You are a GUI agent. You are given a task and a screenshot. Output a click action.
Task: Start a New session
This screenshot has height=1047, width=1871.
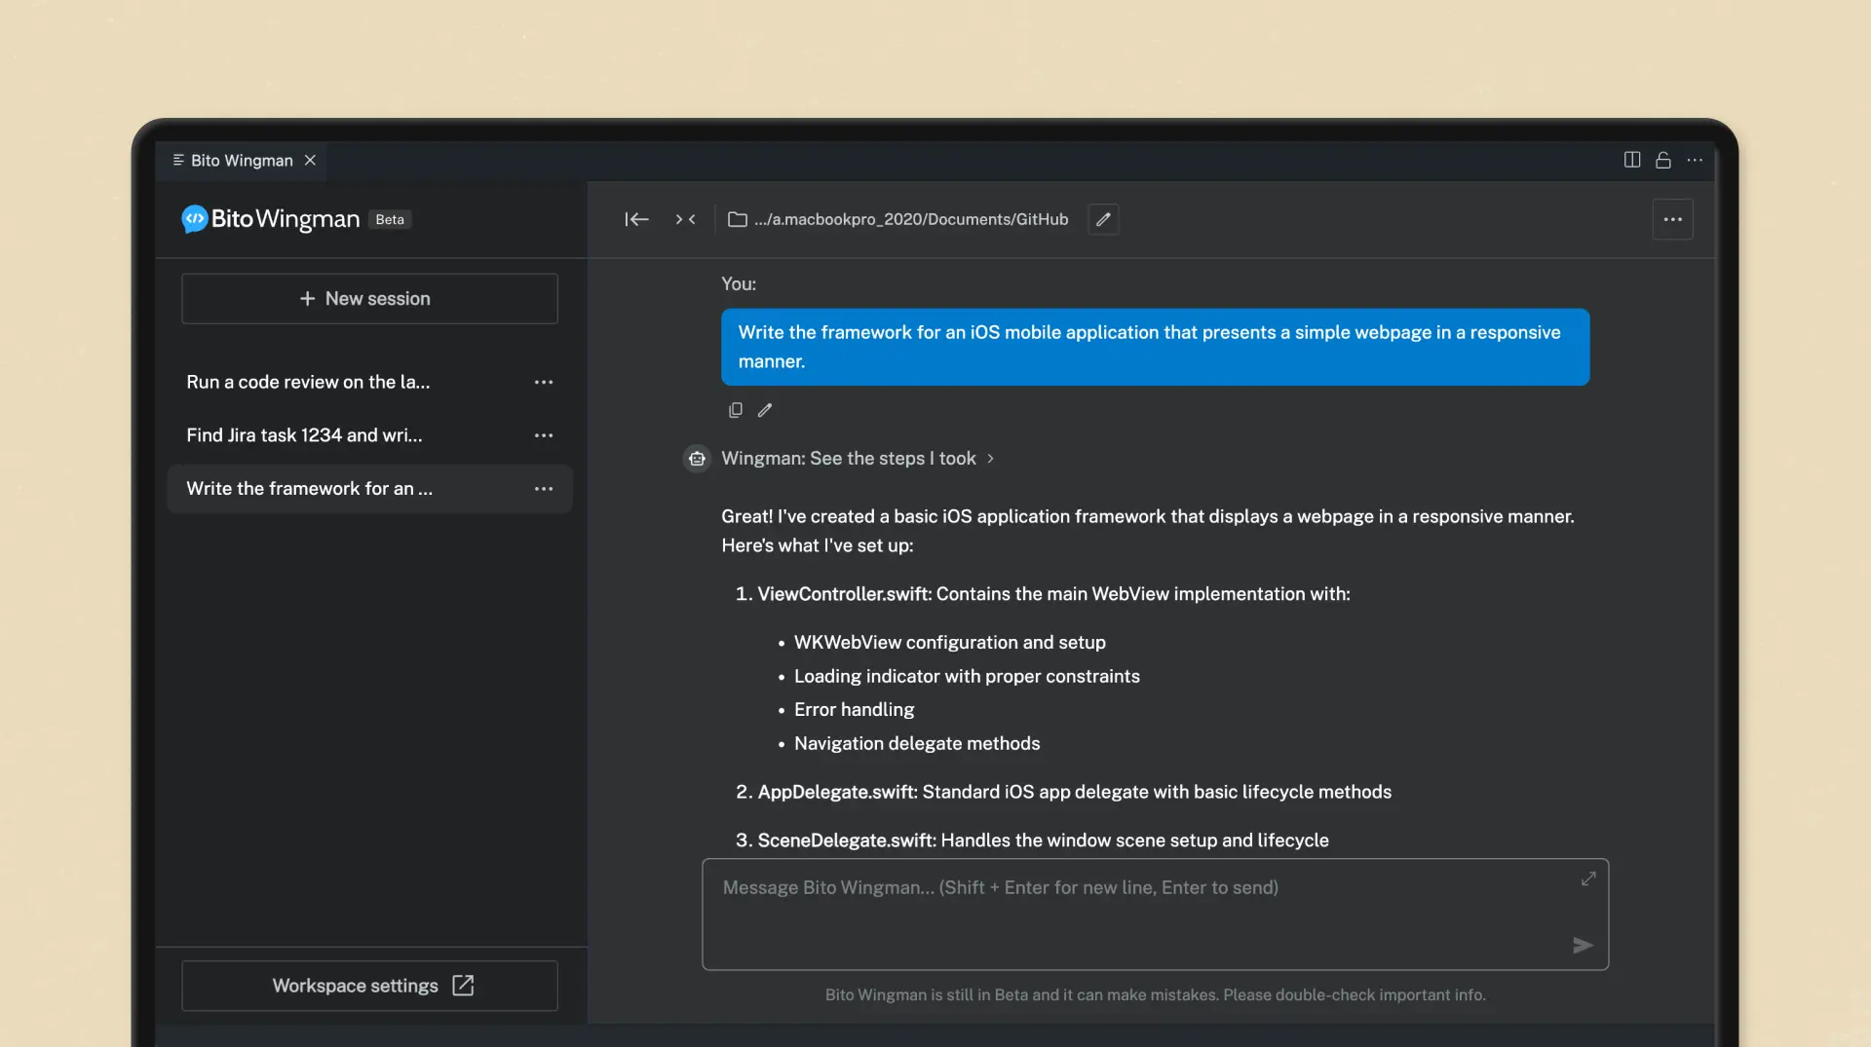click(x=369, y=299)
